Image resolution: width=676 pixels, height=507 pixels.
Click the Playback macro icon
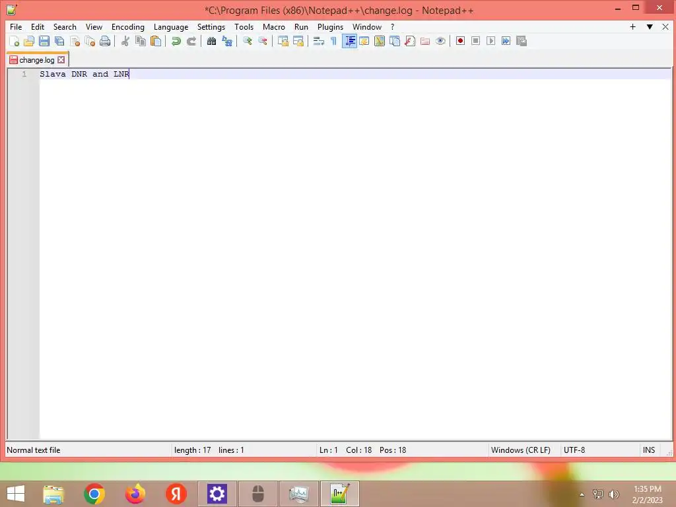[x=490, y=41]
